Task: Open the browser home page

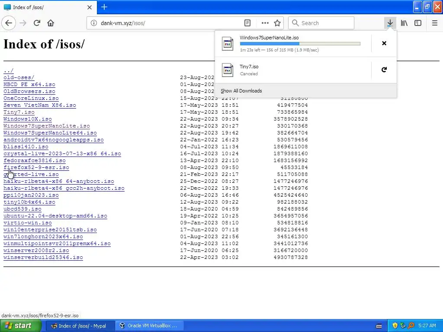Action: coord(51,23)
